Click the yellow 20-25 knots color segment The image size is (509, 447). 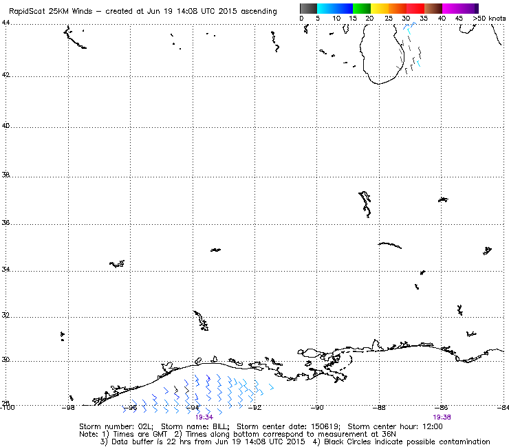click(x=380, y=8)
